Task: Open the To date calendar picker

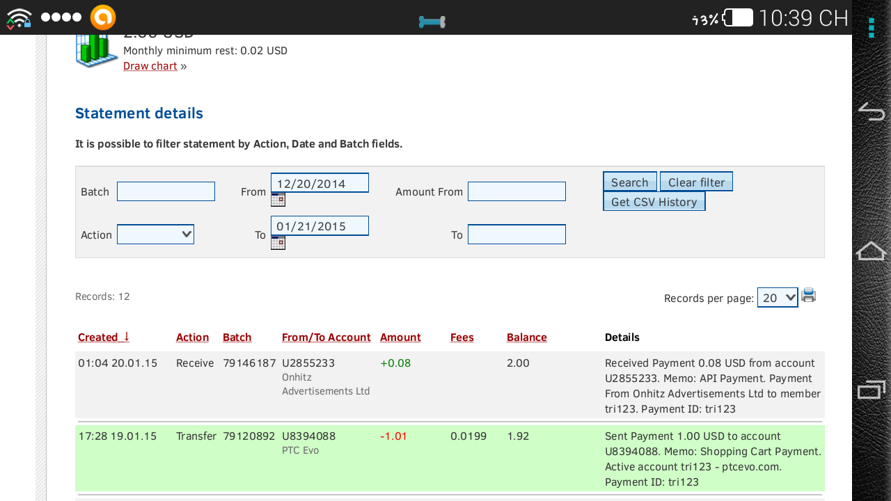Action: pyautogui.click(x=278, y=243)
